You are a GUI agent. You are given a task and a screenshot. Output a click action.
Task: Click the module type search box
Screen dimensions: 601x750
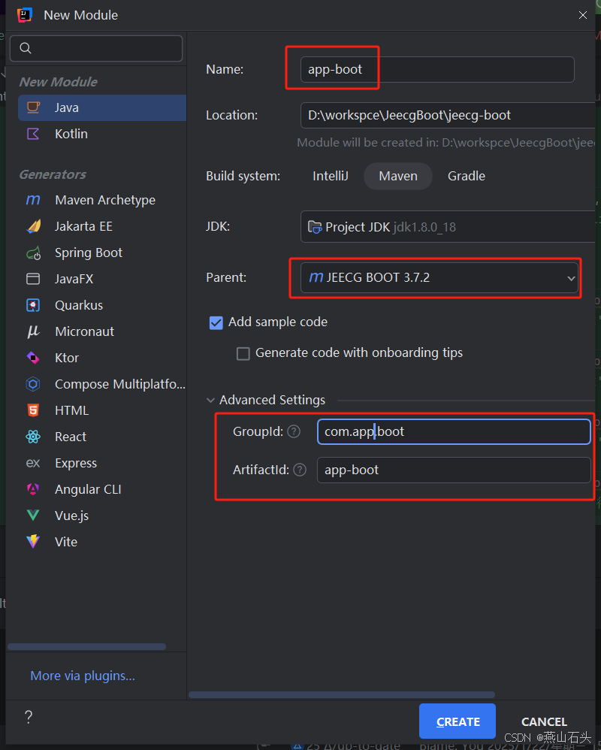coord(96,48)
